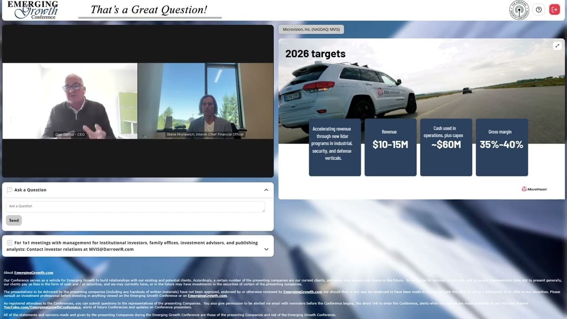Collapse the Ask a Question panel
567x319 pixels.
266,190
